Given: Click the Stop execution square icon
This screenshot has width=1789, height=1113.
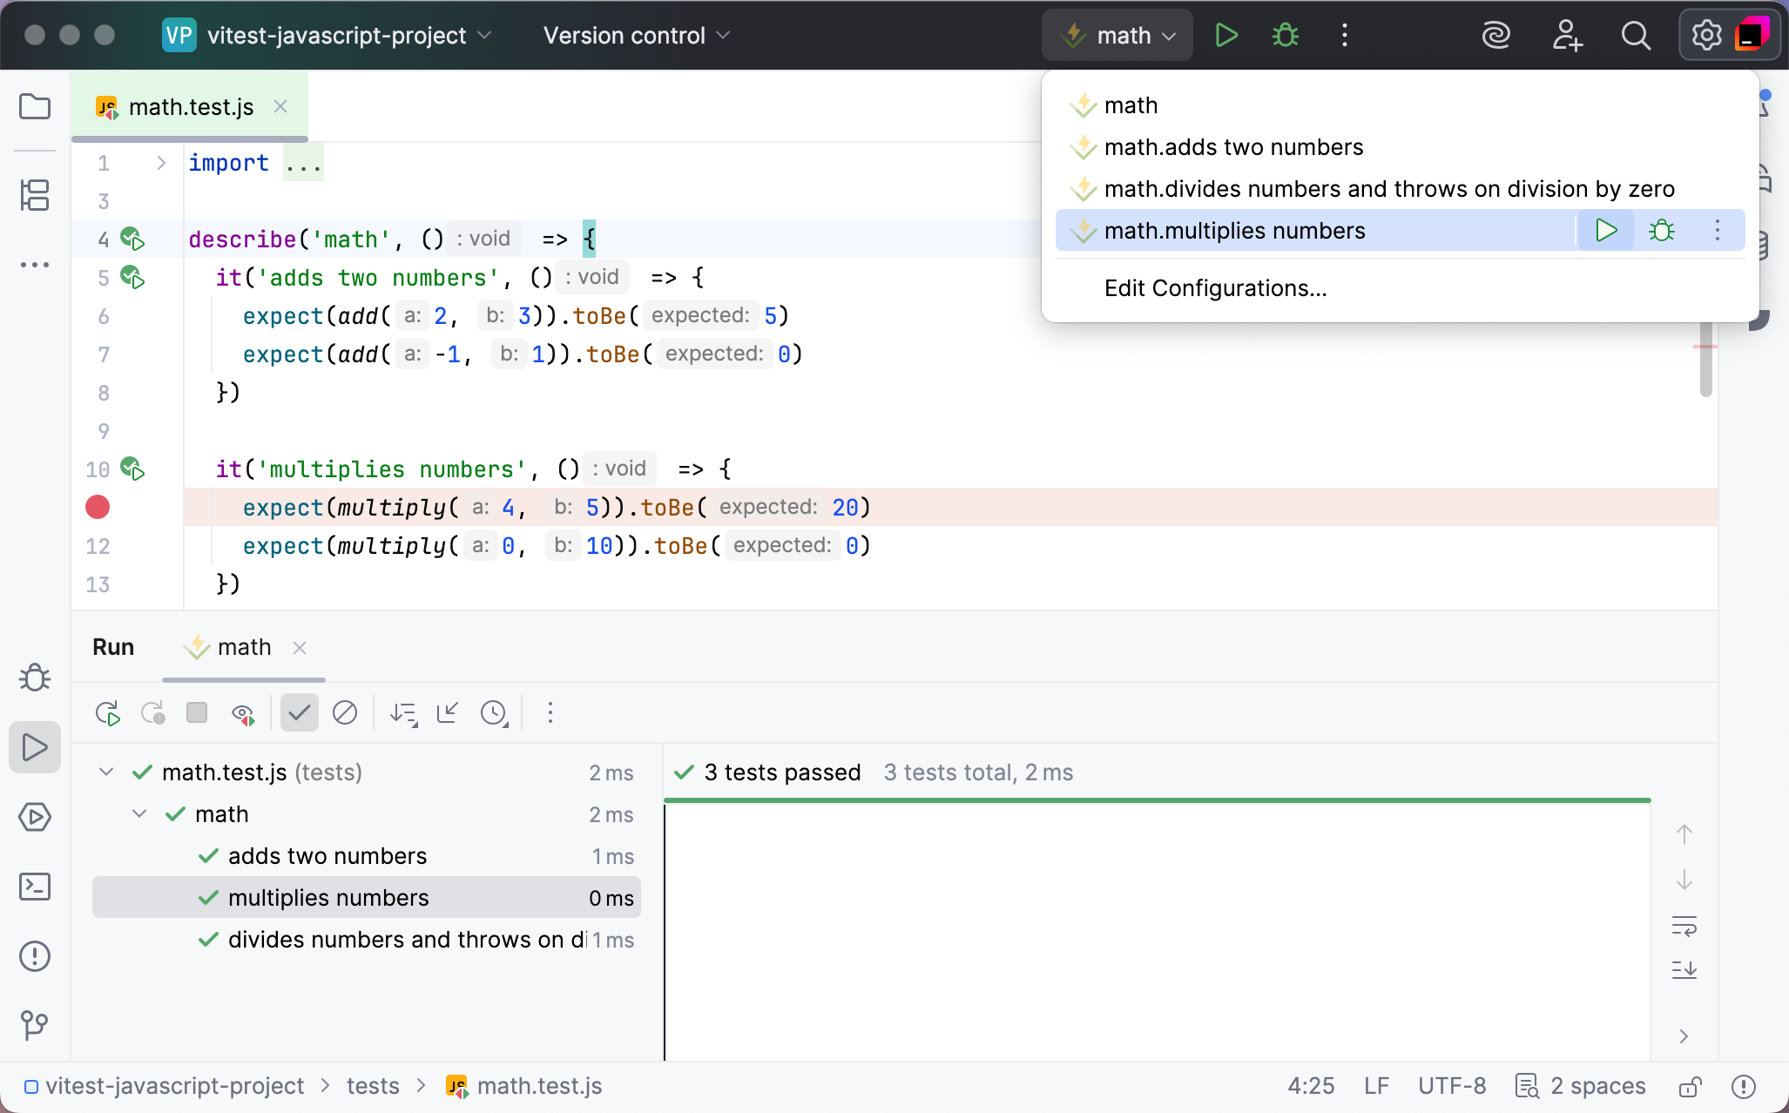Looking at the screenshot, I should 197,713.
